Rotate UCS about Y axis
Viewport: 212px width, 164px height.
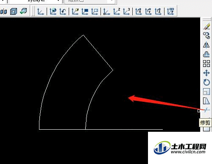click(148, 11)
